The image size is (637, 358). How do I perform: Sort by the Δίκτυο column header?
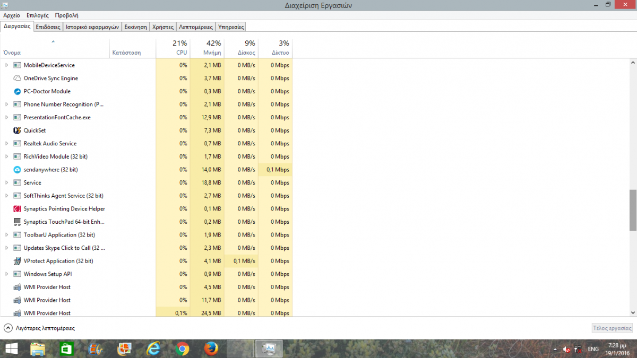(x=275, y=48)
